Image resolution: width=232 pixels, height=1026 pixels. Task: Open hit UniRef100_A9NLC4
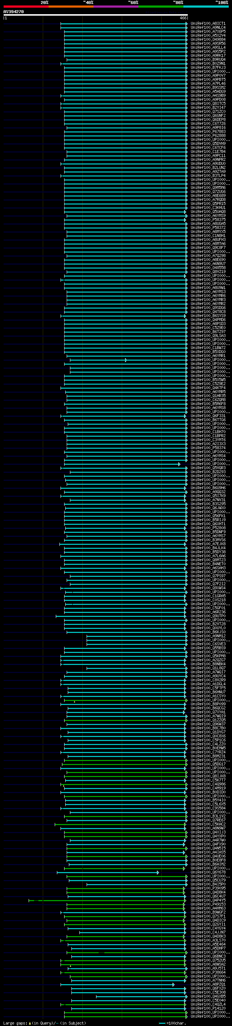pos(208,28)
